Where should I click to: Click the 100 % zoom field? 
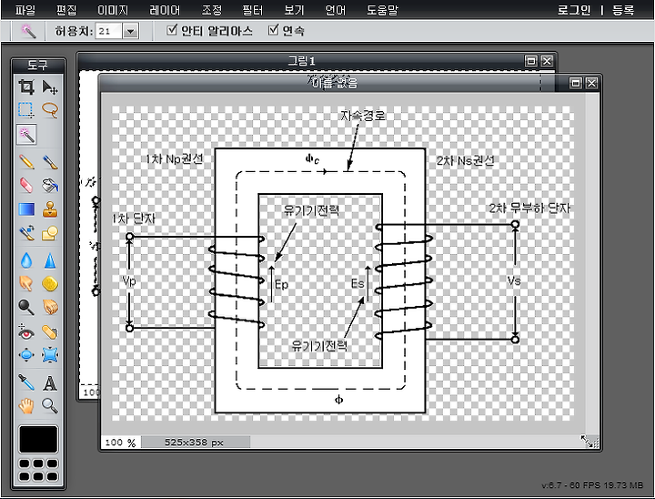pos(121,443)
